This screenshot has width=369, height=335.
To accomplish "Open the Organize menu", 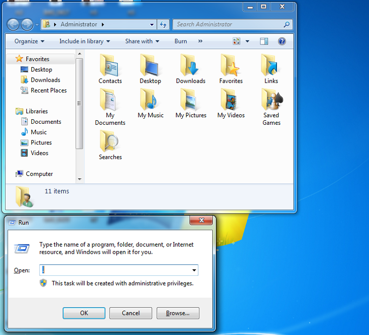I will [29, 41].
